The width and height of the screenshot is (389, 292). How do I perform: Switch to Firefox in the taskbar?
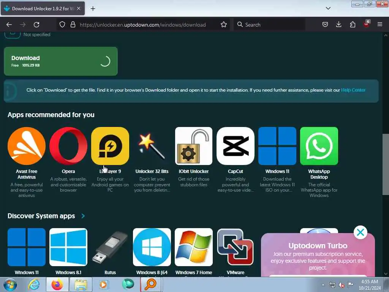point(57,284)
